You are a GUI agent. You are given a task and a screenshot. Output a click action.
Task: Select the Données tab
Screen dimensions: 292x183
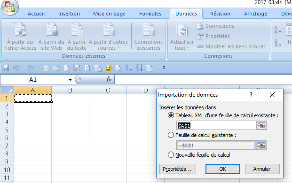(186, 14)
